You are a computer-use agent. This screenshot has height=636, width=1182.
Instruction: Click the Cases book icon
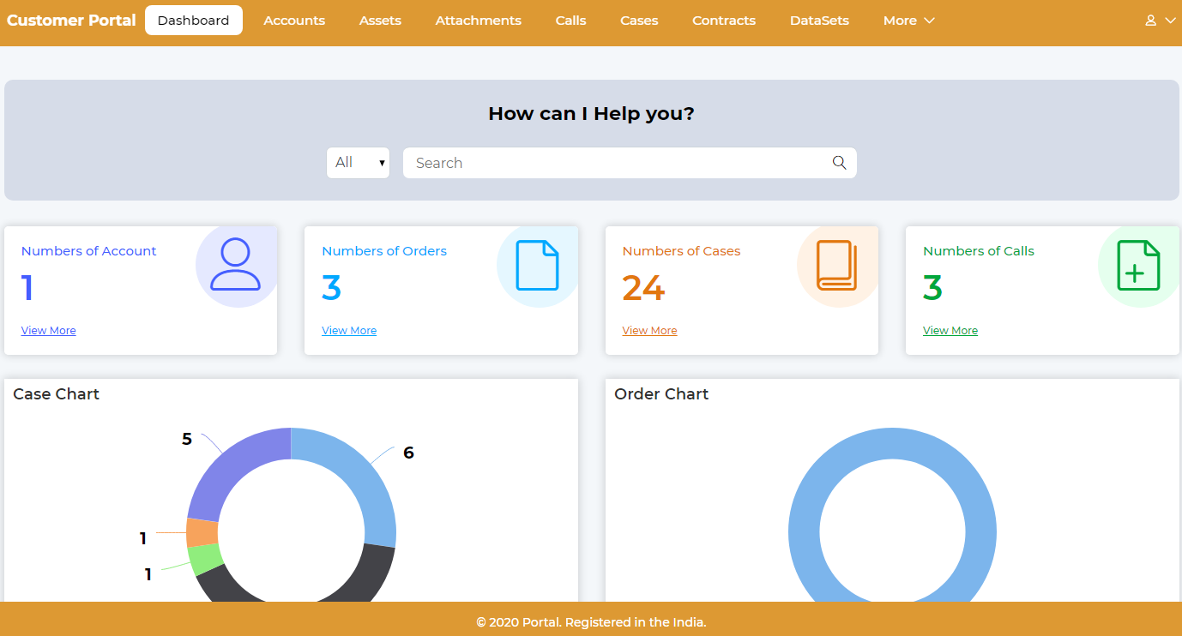tap(836, 265)
